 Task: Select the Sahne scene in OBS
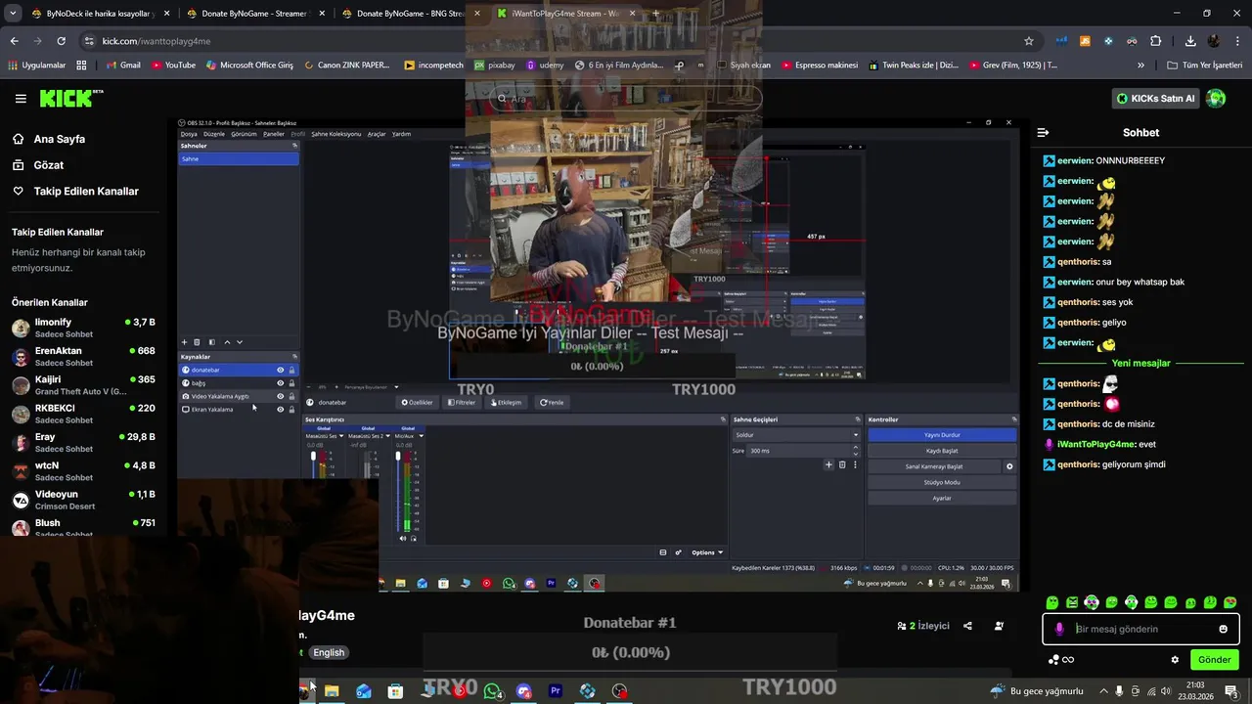pos(239,158)
